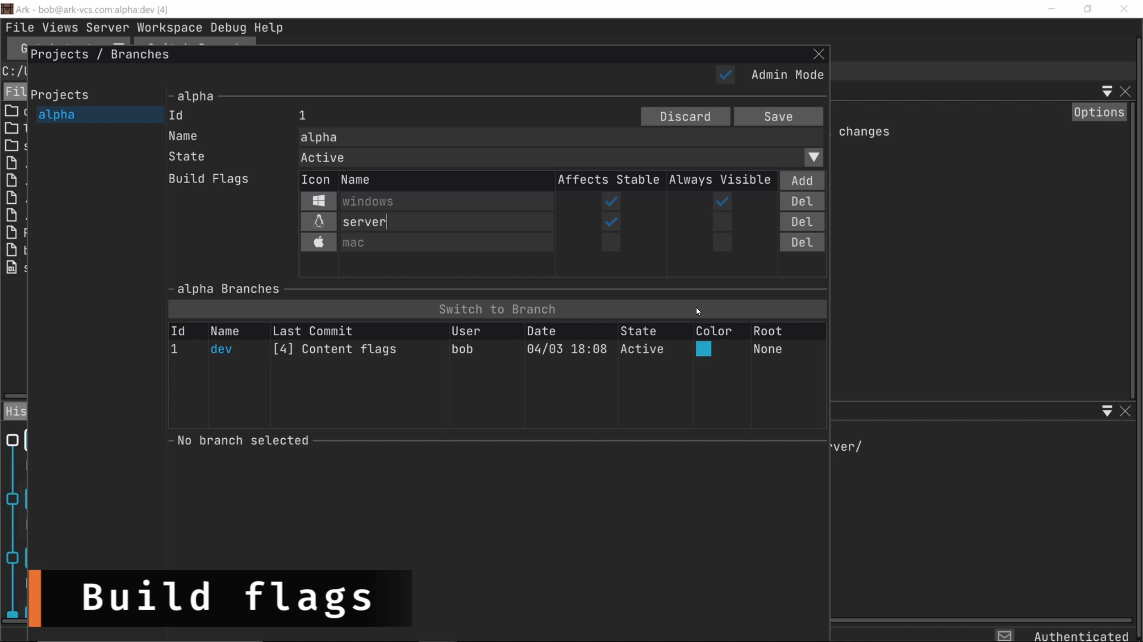Open the State dropdown arrow
The image size is (1143, 642).
tap(813, 157)
